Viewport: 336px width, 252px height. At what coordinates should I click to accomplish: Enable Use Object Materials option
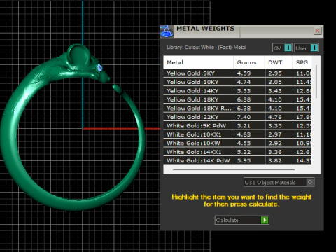point(279,182)
